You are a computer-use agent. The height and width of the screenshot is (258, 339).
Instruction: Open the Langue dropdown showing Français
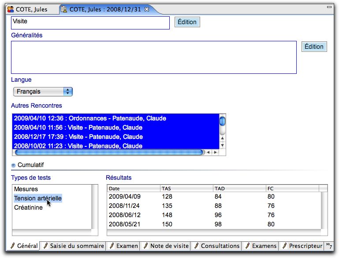click(x=43, y=91)
